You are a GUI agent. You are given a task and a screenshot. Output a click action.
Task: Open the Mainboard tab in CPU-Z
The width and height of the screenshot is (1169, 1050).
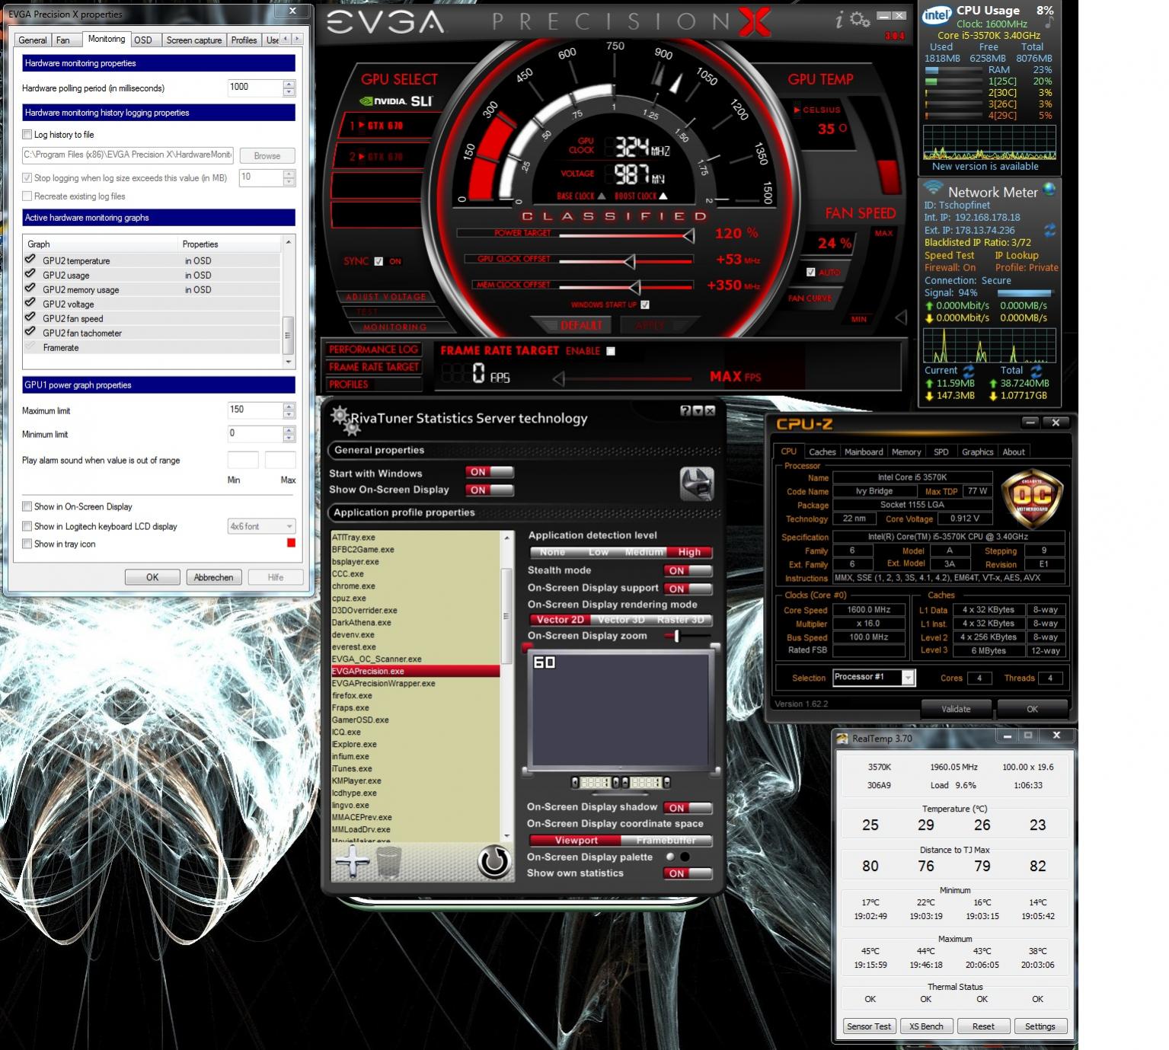864,452
